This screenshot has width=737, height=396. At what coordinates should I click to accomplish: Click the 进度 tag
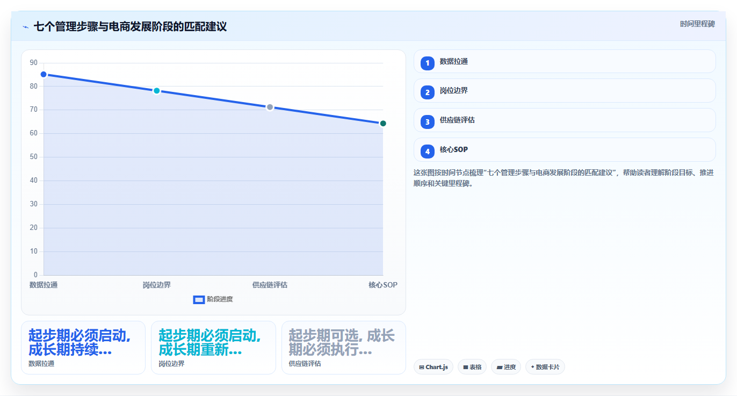click(x=506, y=367)
